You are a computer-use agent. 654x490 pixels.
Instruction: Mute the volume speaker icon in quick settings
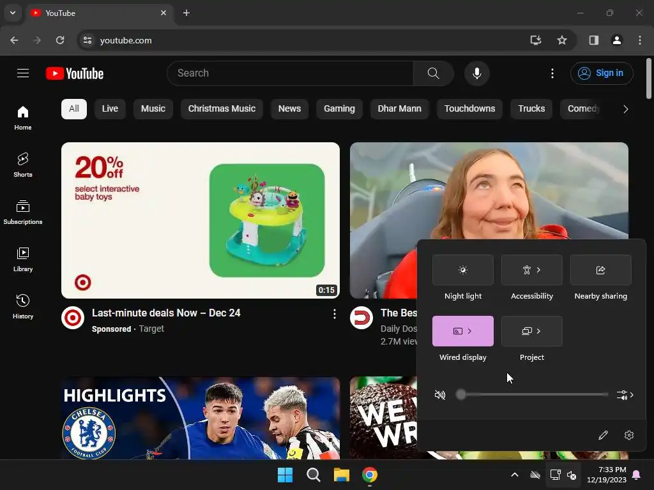click(x=440, y=394)
